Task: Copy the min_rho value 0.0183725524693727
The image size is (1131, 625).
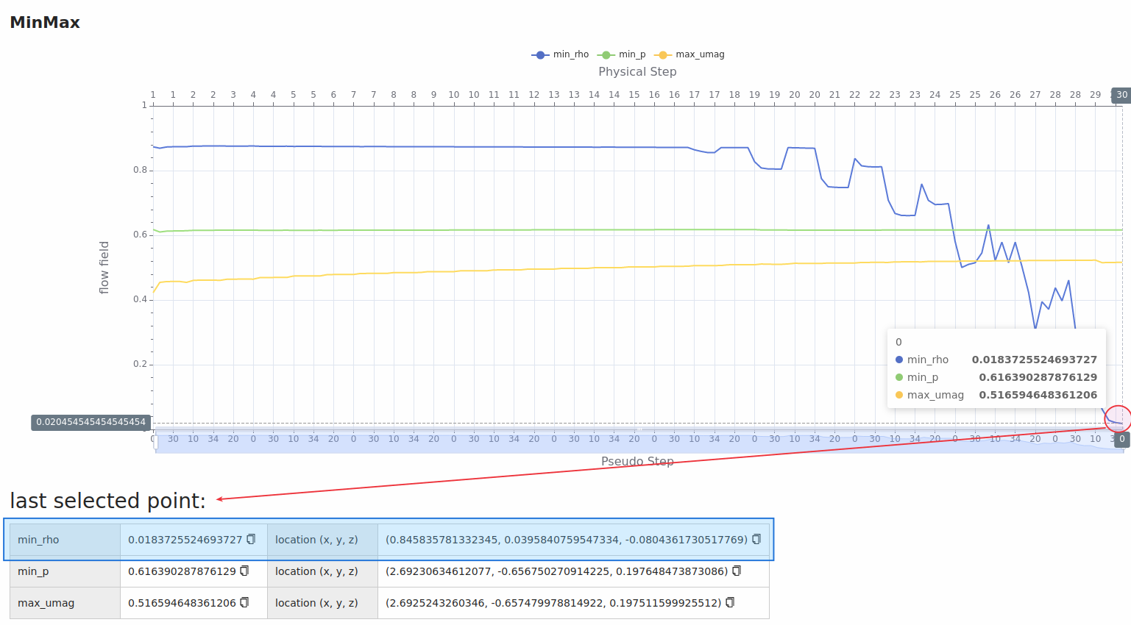Action: [x=251, y=539]
